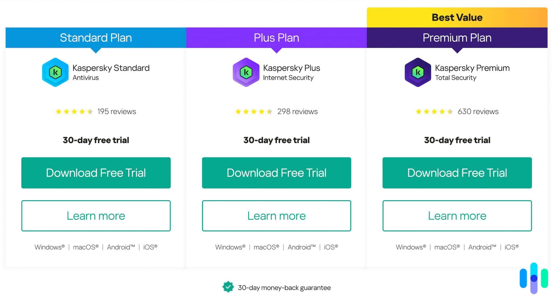Download free trial of Kaspersky Premium
The height and width of the screenshot is (301, 555).
coord(457,173)
